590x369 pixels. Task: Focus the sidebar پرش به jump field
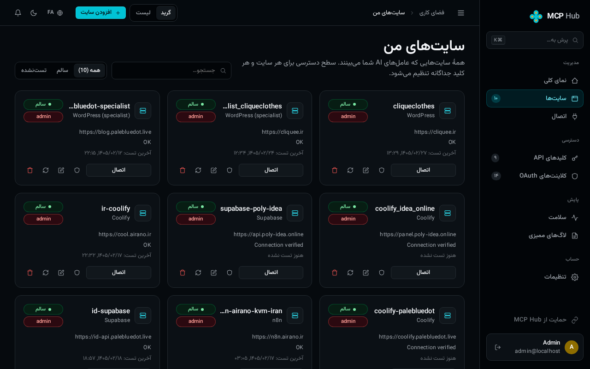pyautogui.click(x=535, y=40)
